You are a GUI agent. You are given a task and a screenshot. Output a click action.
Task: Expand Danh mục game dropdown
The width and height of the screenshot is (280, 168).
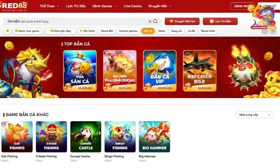click(28, 31)
